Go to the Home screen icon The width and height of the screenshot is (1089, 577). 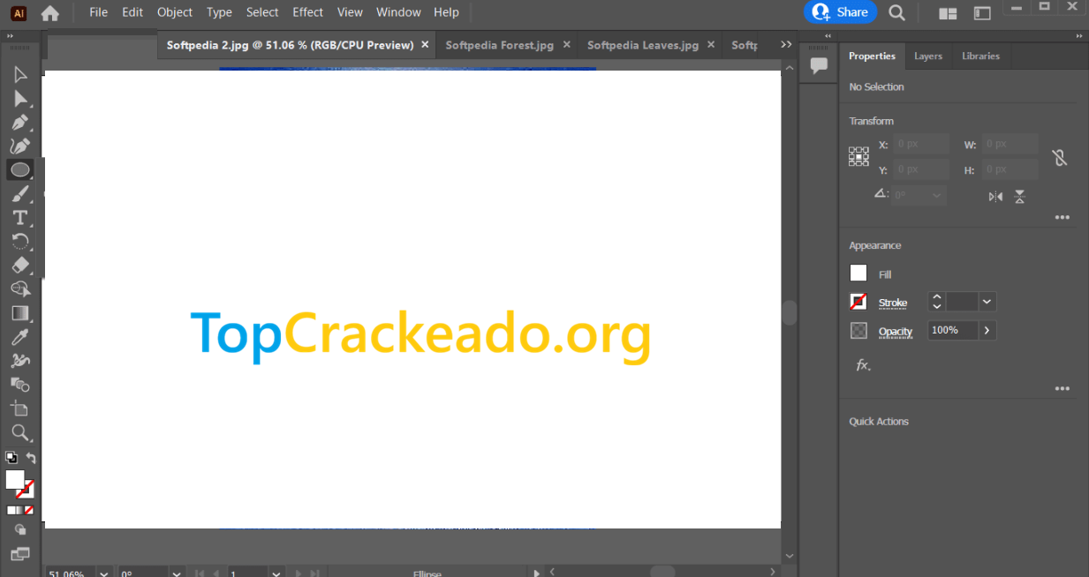50,13
